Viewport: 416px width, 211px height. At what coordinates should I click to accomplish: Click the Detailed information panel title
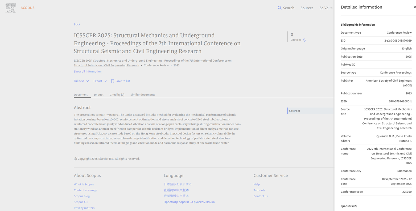coord(361,7)
